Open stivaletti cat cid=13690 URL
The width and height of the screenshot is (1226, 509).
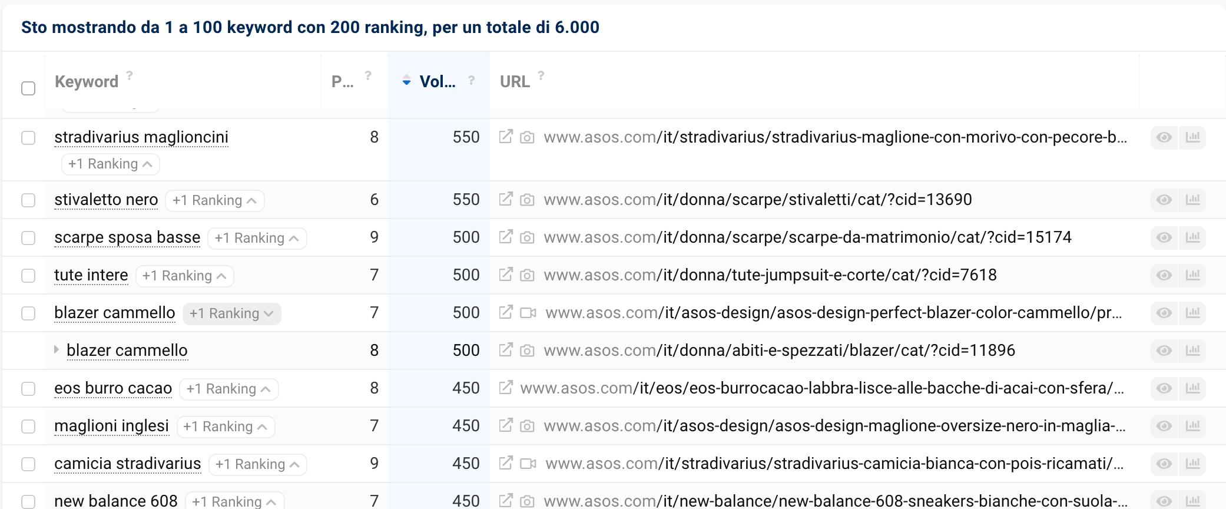click(x=758, y=200)
